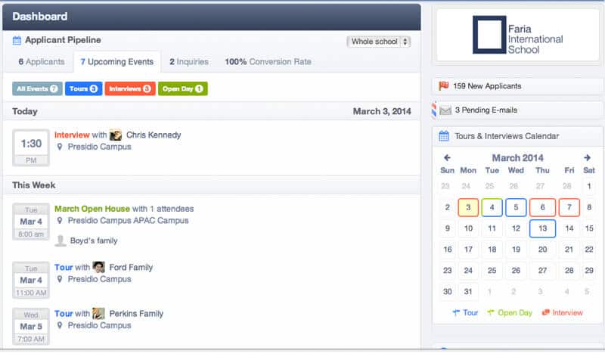Click the Tour legend signpost icon
This screenshot has width=605, height=363.
456,313
